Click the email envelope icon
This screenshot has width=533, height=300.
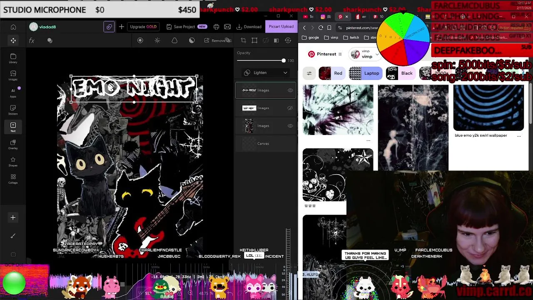tap(227, 27)
